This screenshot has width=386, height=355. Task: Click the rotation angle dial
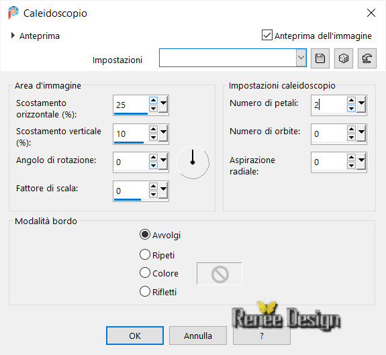[193, 162]
